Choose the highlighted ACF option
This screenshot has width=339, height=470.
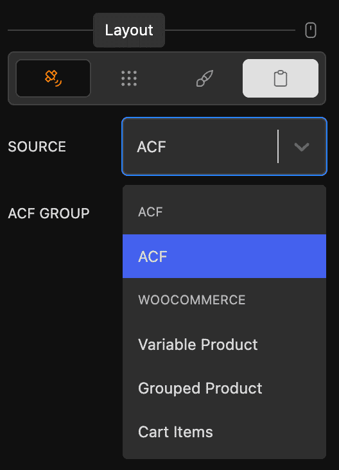[x=224, y=256]
